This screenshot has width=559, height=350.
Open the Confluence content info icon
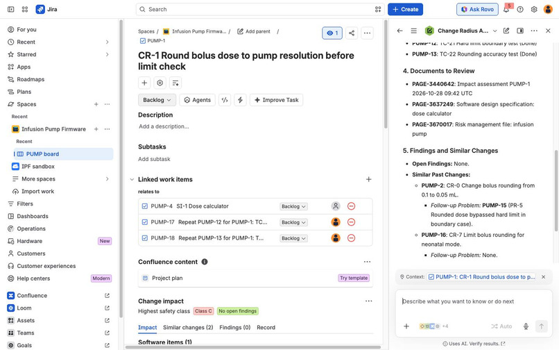[x=205, y=262]
